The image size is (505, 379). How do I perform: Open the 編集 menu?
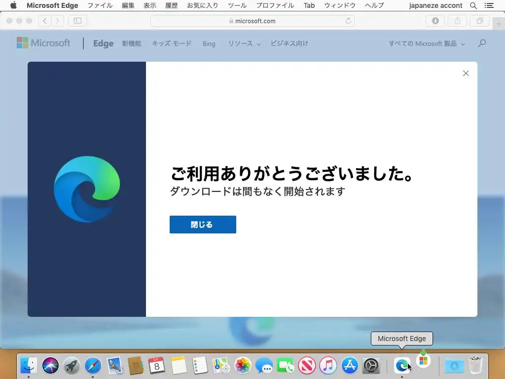(x=128, y=5)
